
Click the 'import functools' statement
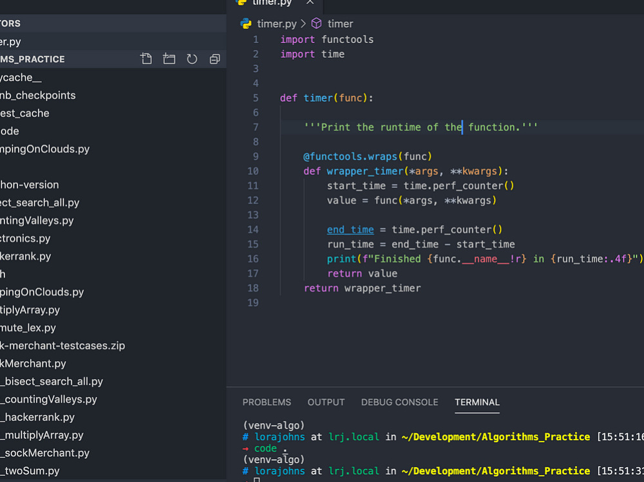(327, 39)
